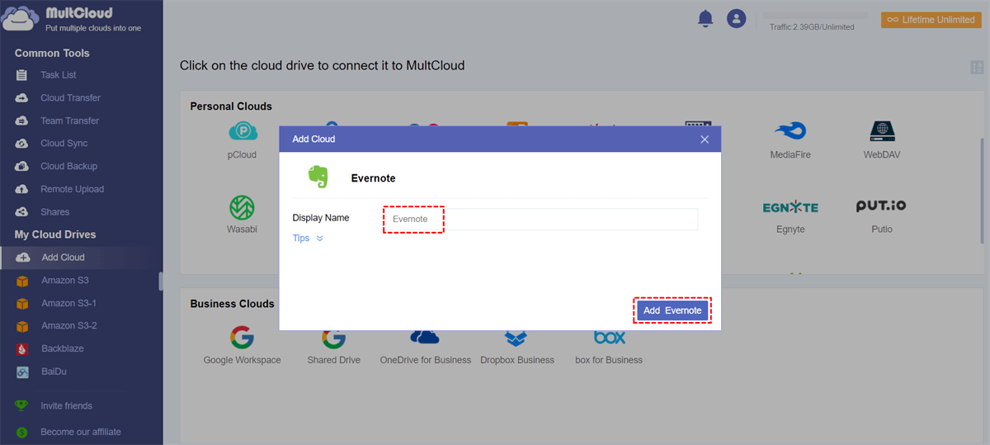Close the Add Cloud dialog
Image resolution: width=990 pixels, height=445 pixels.
pyautogui.click(x=705, y=139)
